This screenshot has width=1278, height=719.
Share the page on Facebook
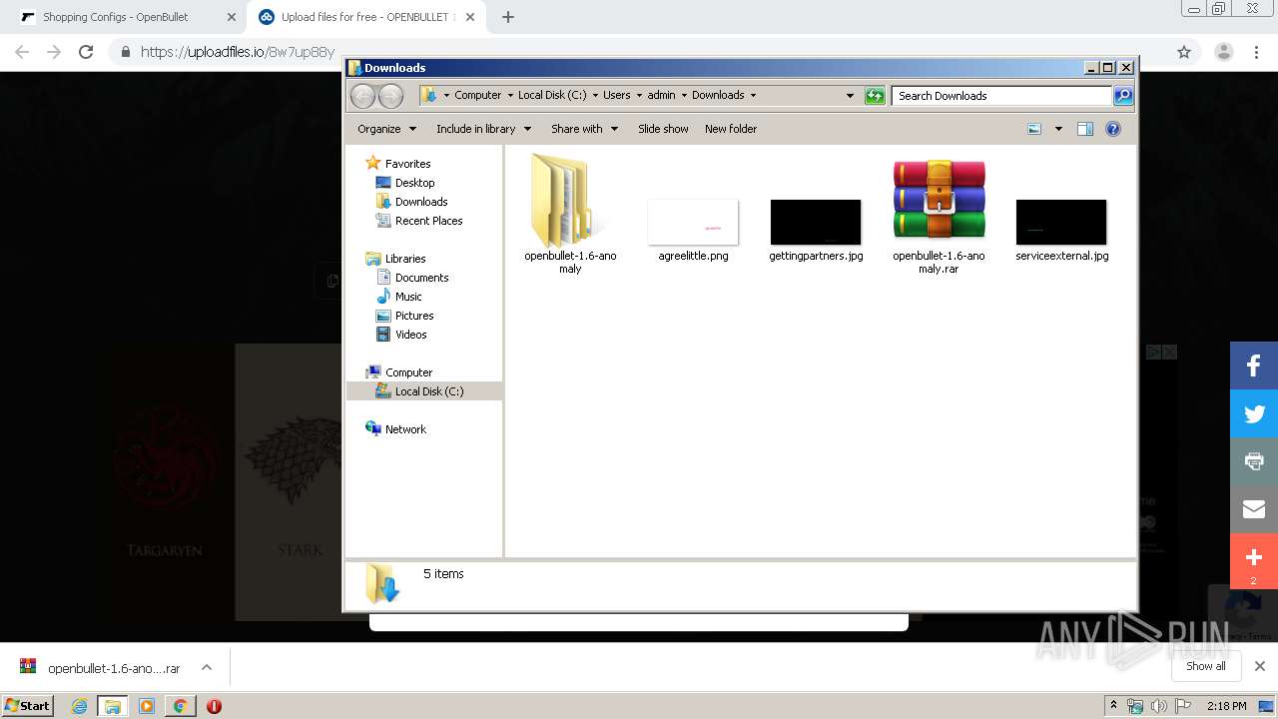pos(1254,365)
